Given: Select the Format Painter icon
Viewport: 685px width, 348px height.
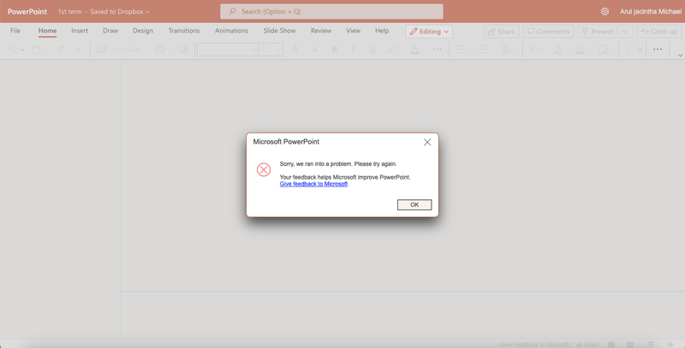Looking at the screenshot, I should pos(60,50).
